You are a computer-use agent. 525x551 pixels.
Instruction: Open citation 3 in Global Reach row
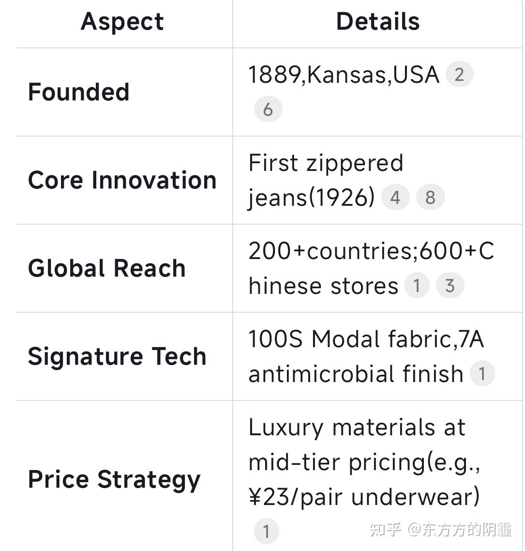click(450, 285)
